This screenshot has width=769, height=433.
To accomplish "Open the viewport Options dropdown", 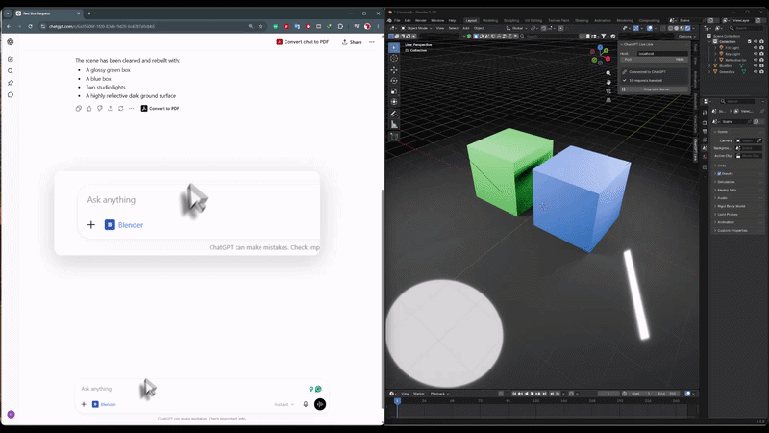I will [x=686, y=37].
